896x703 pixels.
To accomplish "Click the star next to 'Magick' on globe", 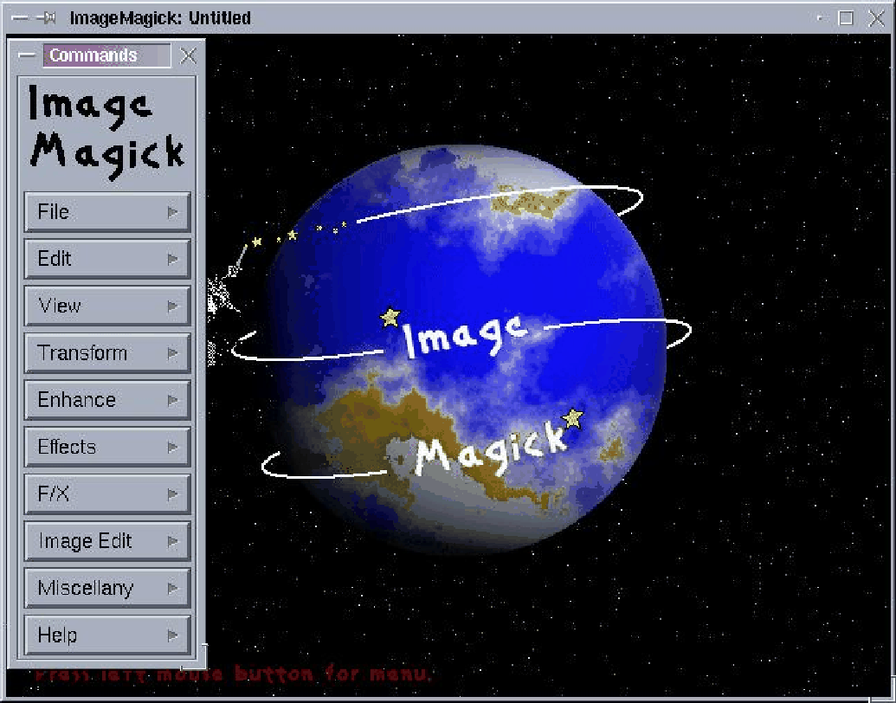I will pos(572,419).
